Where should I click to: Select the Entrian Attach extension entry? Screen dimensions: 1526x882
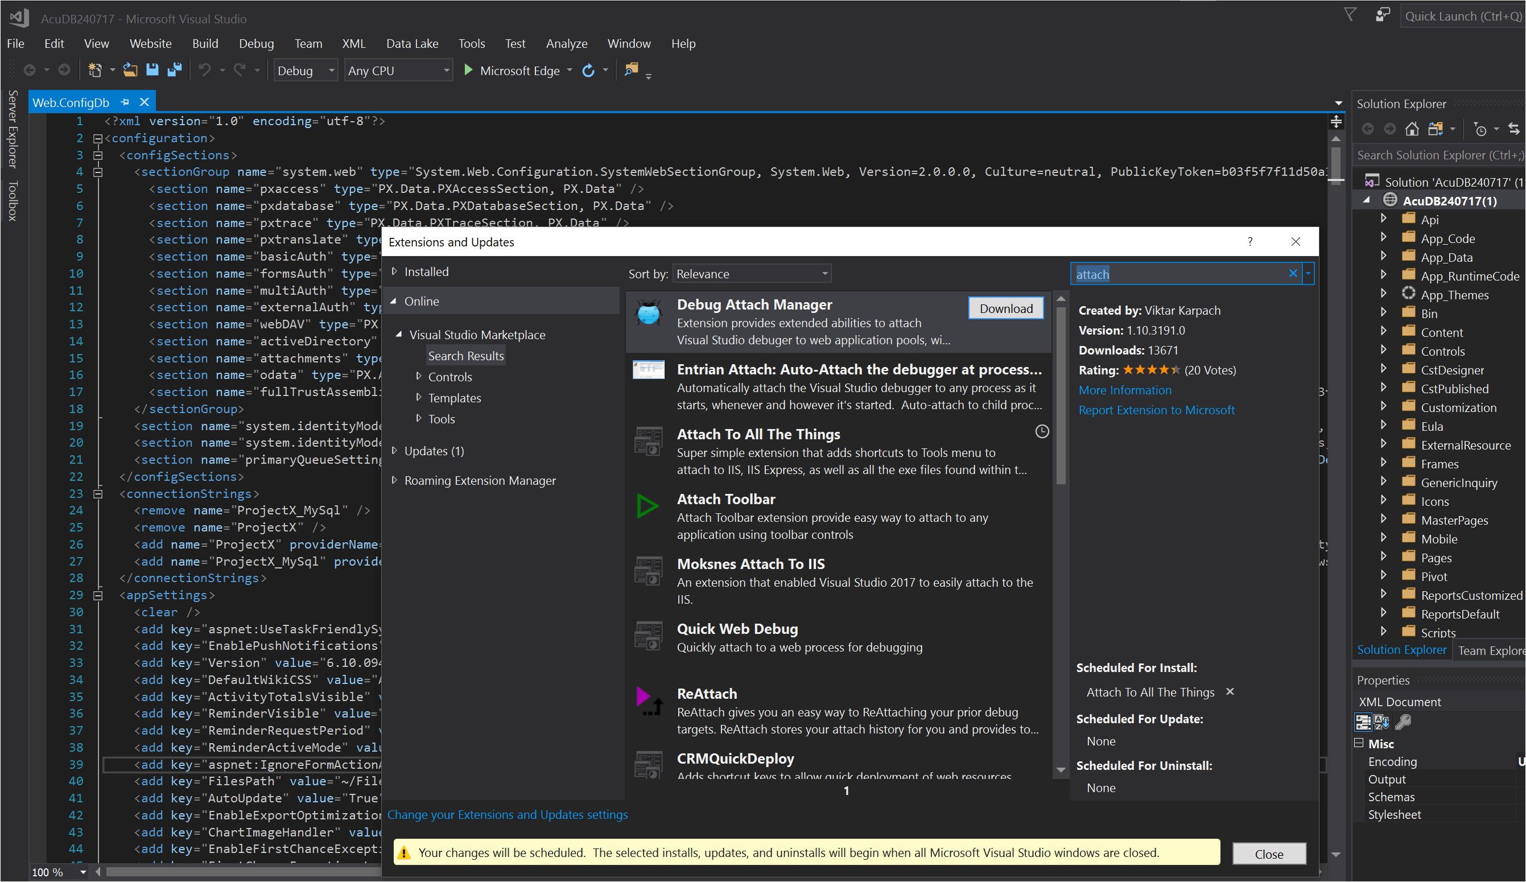(x=839, y=386)
